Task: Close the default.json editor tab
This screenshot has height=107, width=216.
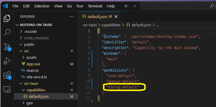Action: [x=116, y=17]
